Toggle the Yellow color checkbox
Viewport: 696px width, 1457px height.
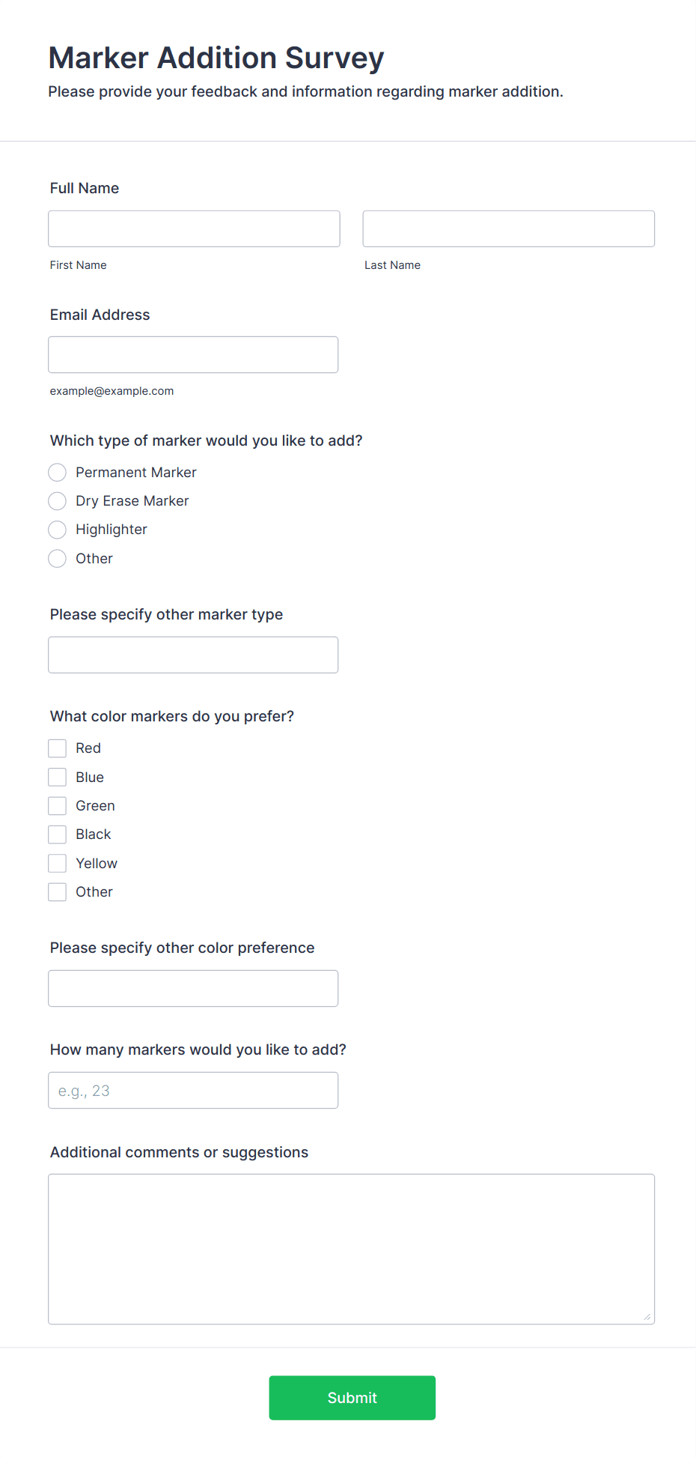pyautogui.click(x=57, y=863)
